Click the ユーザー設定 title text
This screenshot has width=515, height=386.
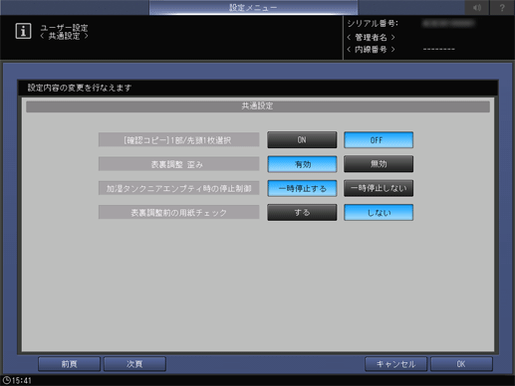(x=64, y=28)
